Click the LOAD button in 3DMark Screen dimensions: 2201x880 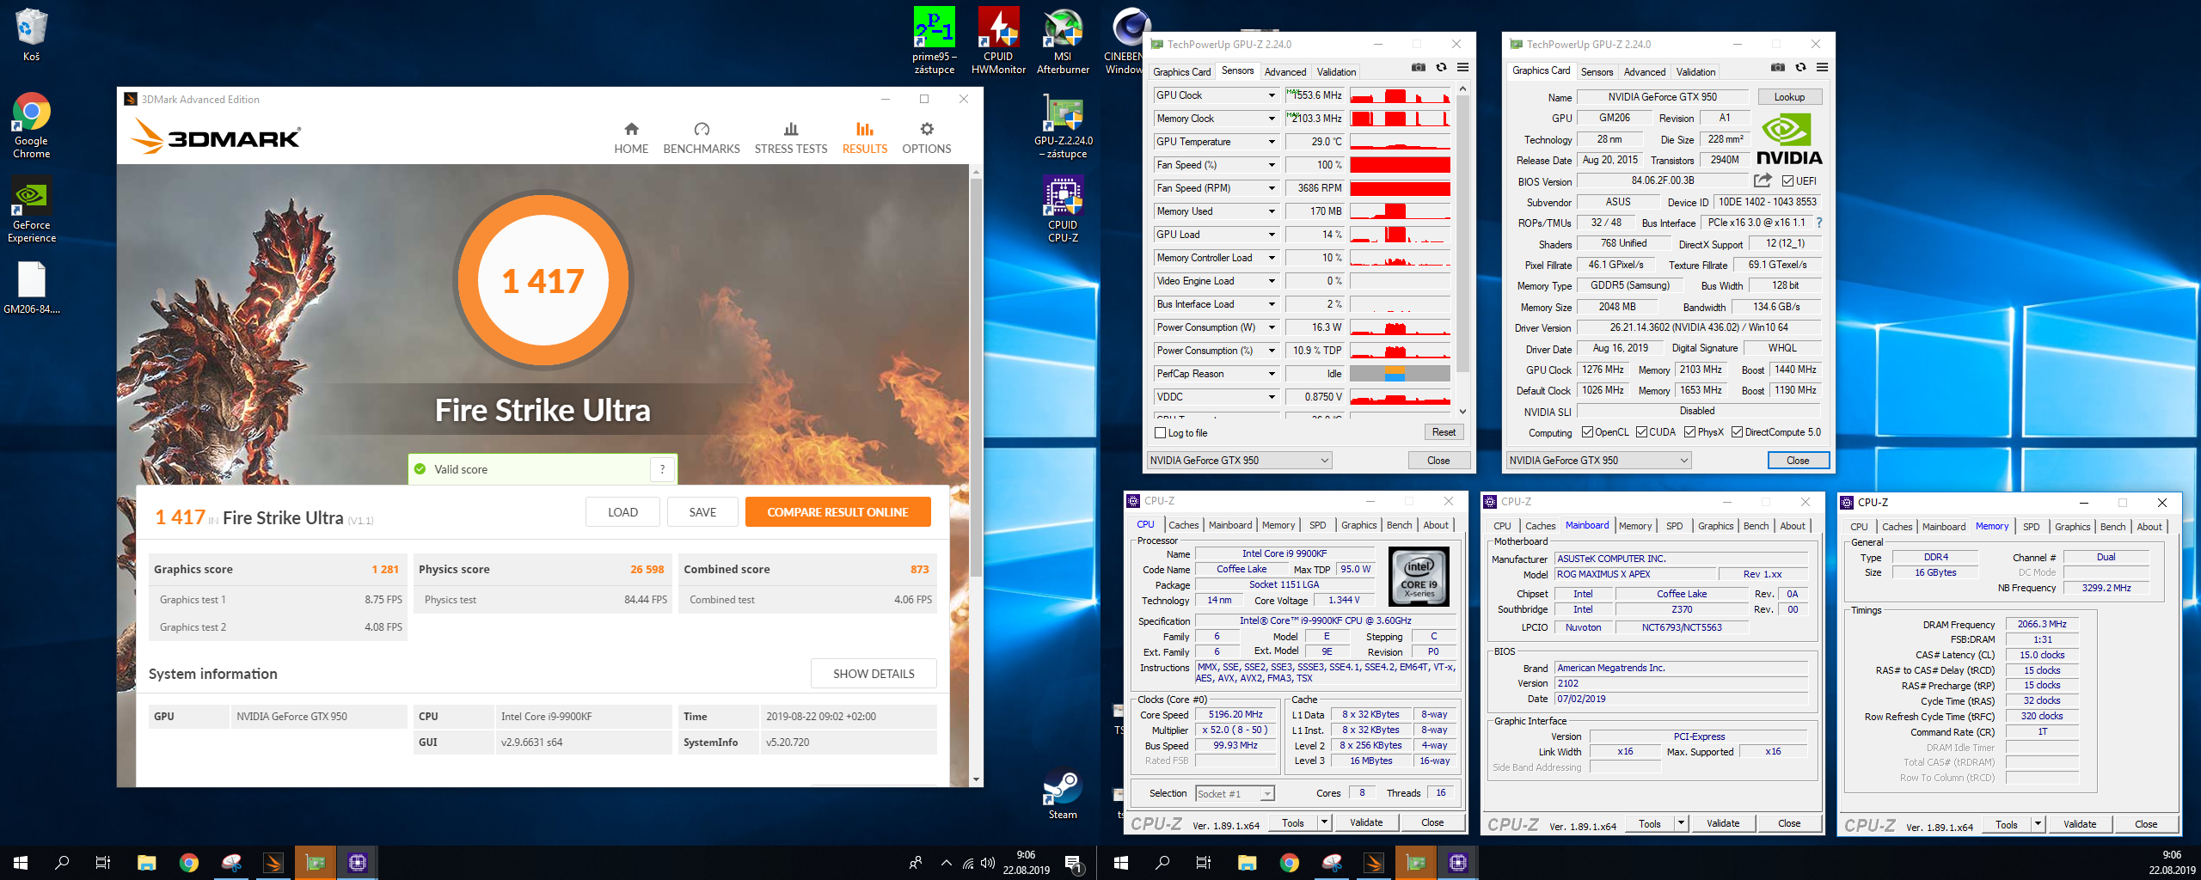[x=622, y=512]
